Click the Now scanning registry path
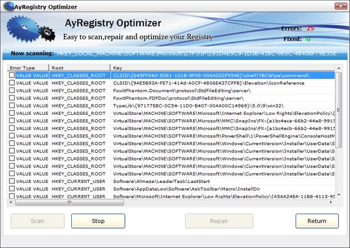Image resolution: width=350 pixels, height=248 pixels. pos(196,54)
